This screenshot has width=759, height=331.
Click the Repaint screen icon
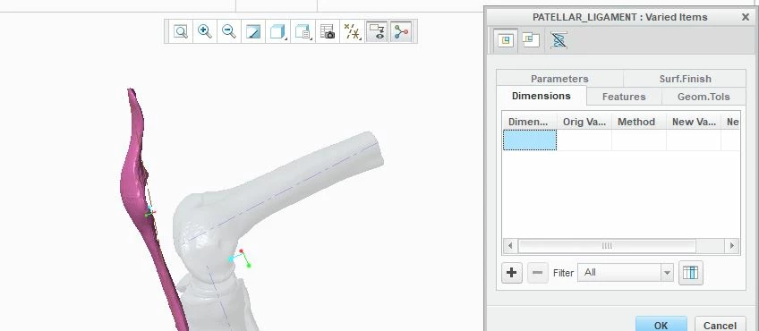[253, 32]
